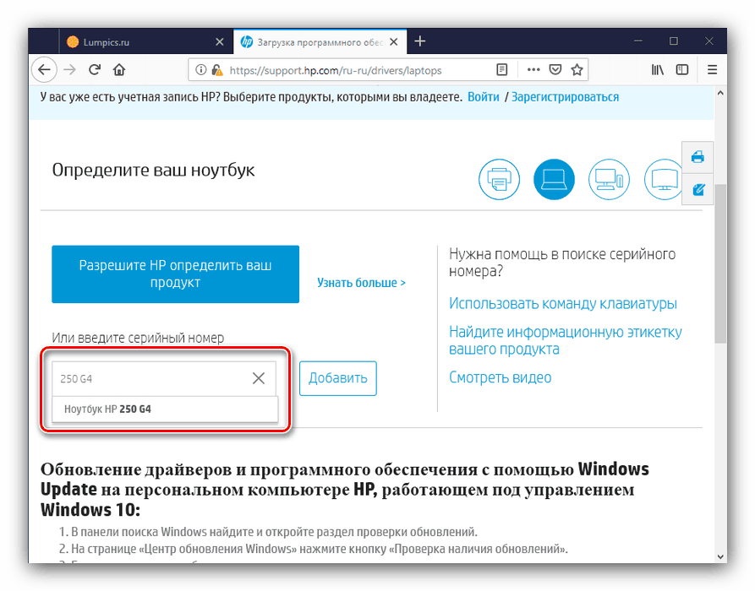Select the HP Загрузка программного обеспечения tab
The height and width of the screenshot is (591, 755).
tap(320, 42)
